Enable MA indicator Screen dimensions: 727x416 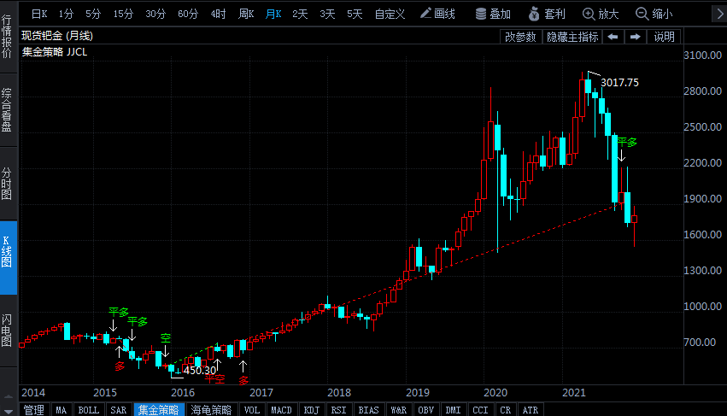coord(62,410)
